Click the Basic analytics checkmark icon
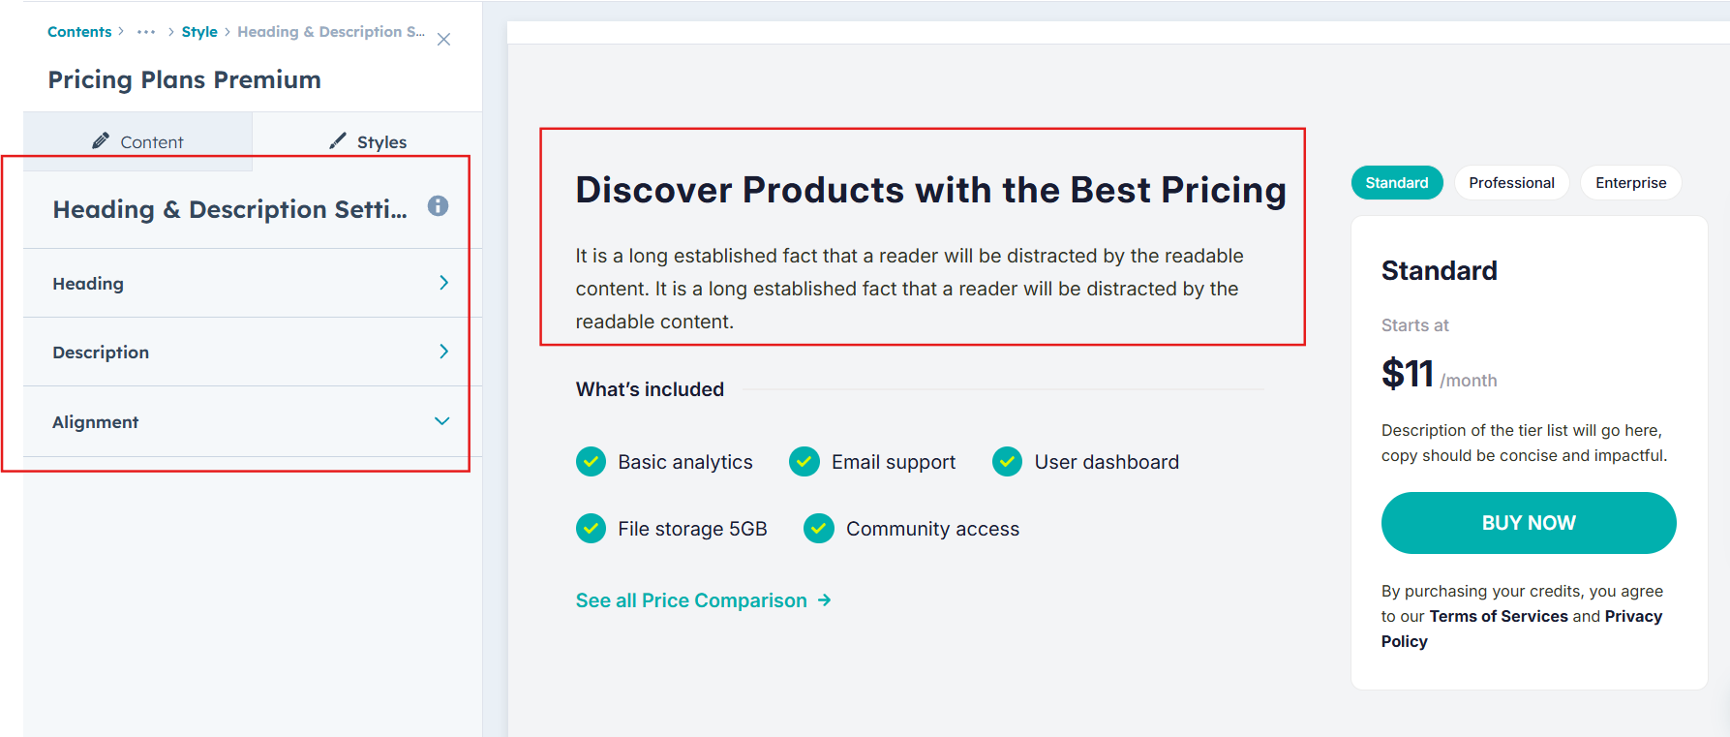The image size is (1730, 737). pyautogui.click(x=591, y=462)
